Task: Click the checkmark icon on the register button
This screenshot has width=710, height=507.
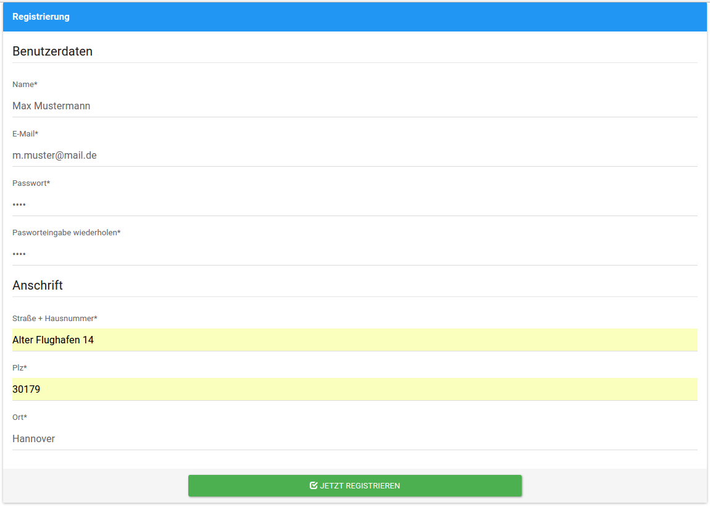Action: [314, 486]
